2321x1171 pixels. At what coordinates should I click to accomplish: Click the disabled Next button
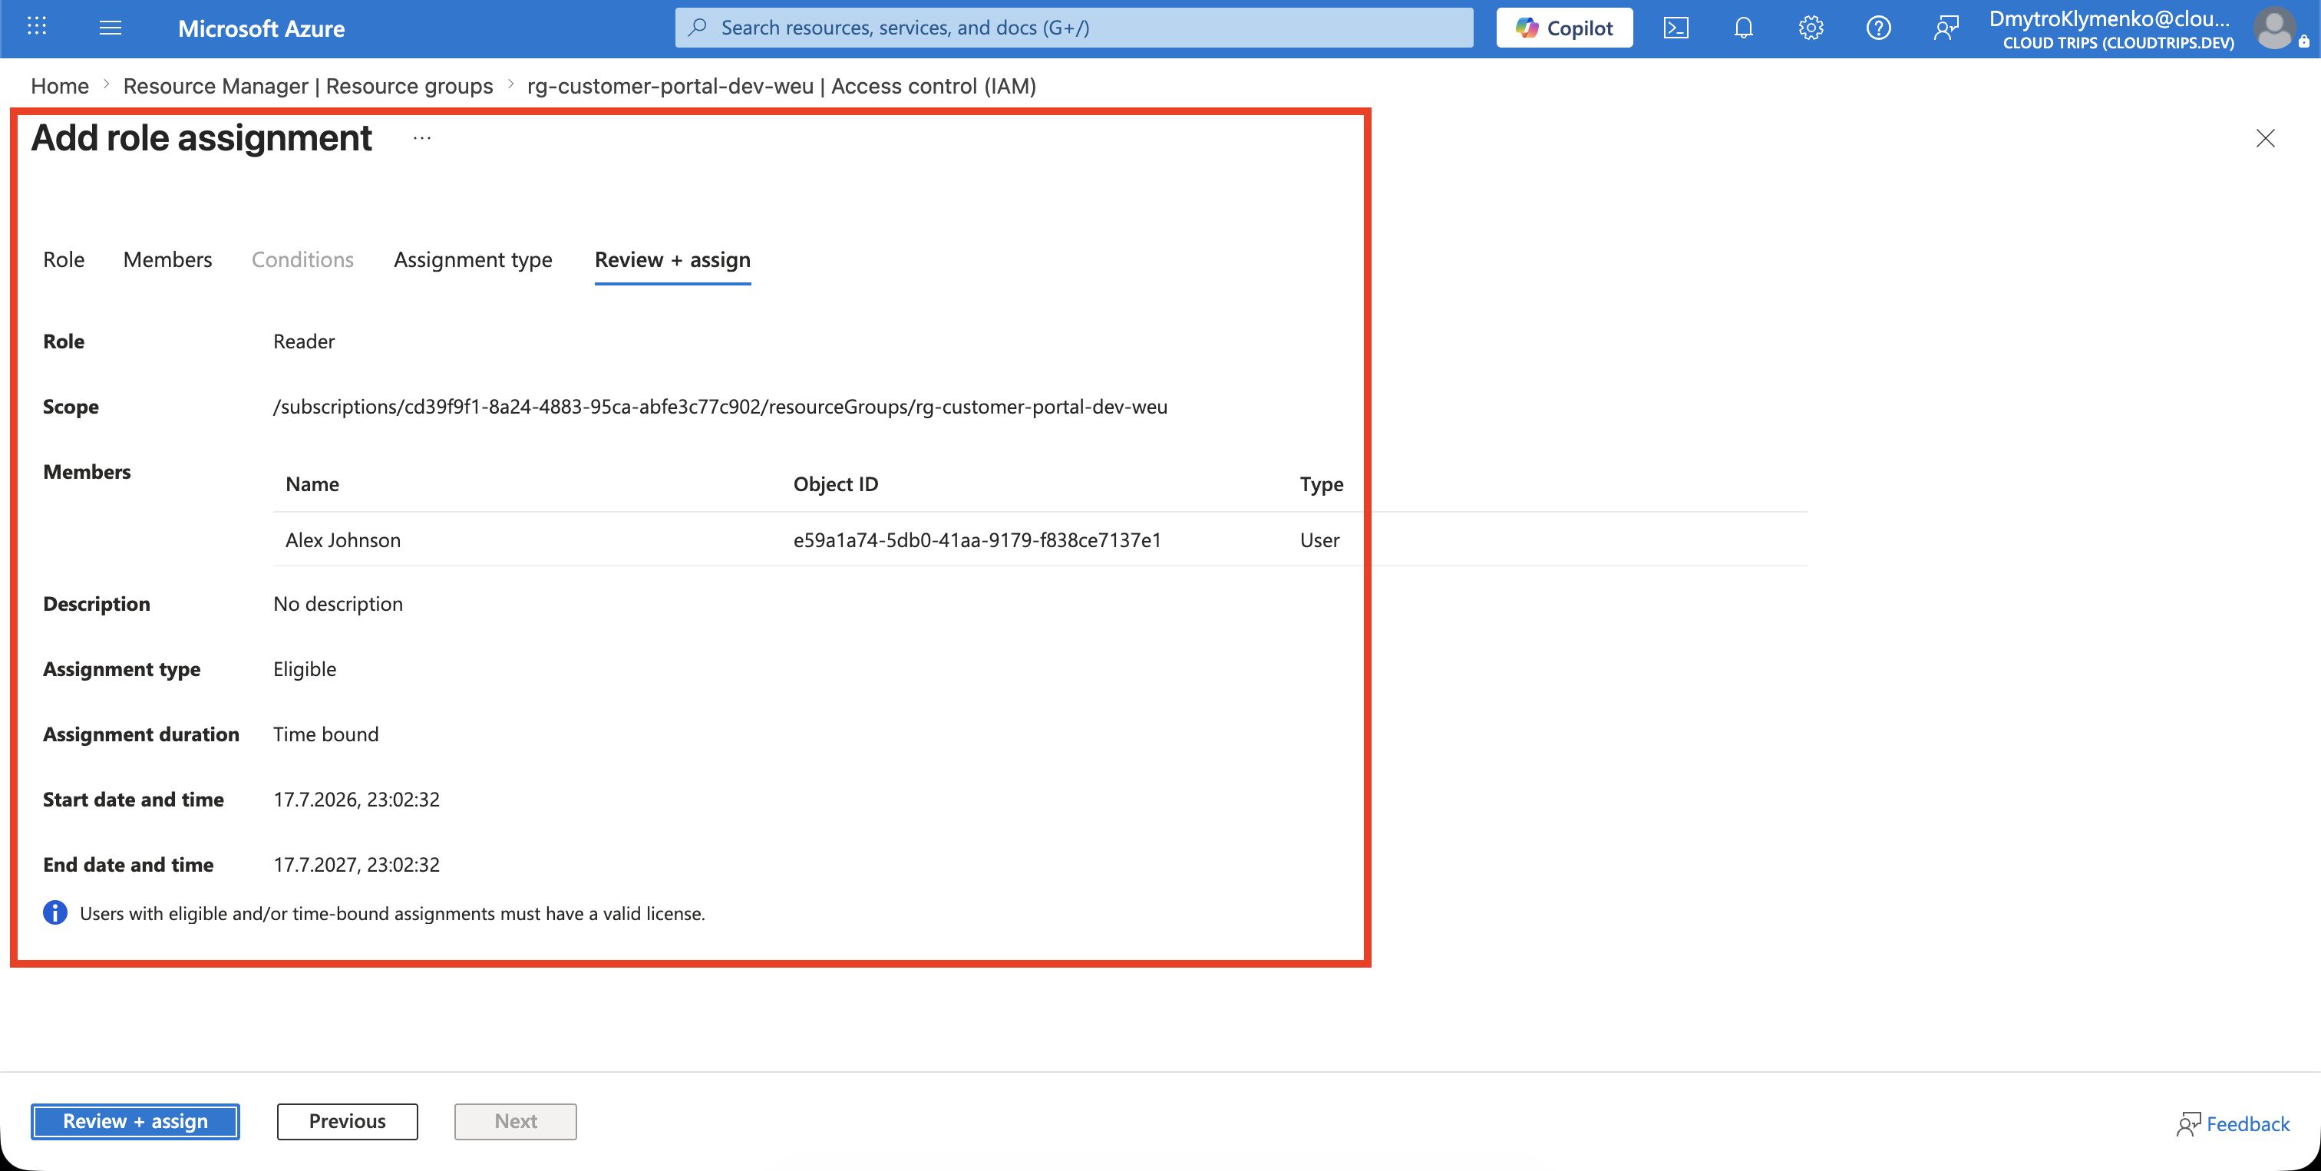pyautogui.click(x=515, y=1120)
